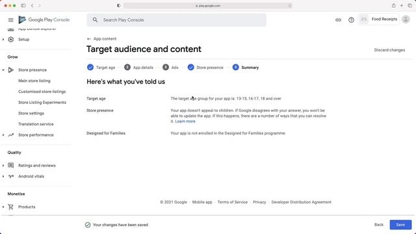The height and width of the screenshot is (234, 416).
Task: Click the Setup gear icon
Action: pos(10,39)
